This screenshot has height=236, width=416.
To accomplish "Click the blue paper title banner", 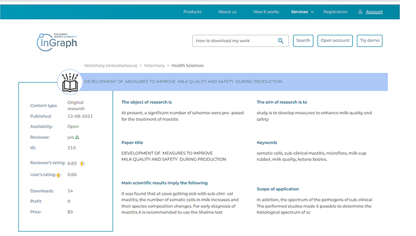I will [x=234, y=82].
